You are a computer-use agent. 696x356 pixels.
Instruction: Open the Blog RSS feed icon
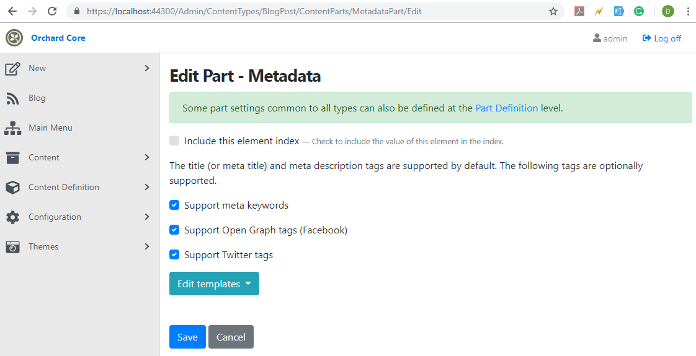click(12, 98)
